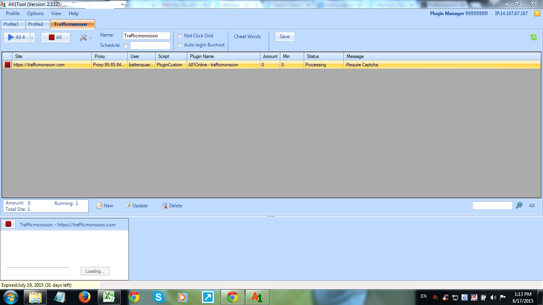Click the Save button
This screenshot has width=543, height=305.
click(285, 37)
